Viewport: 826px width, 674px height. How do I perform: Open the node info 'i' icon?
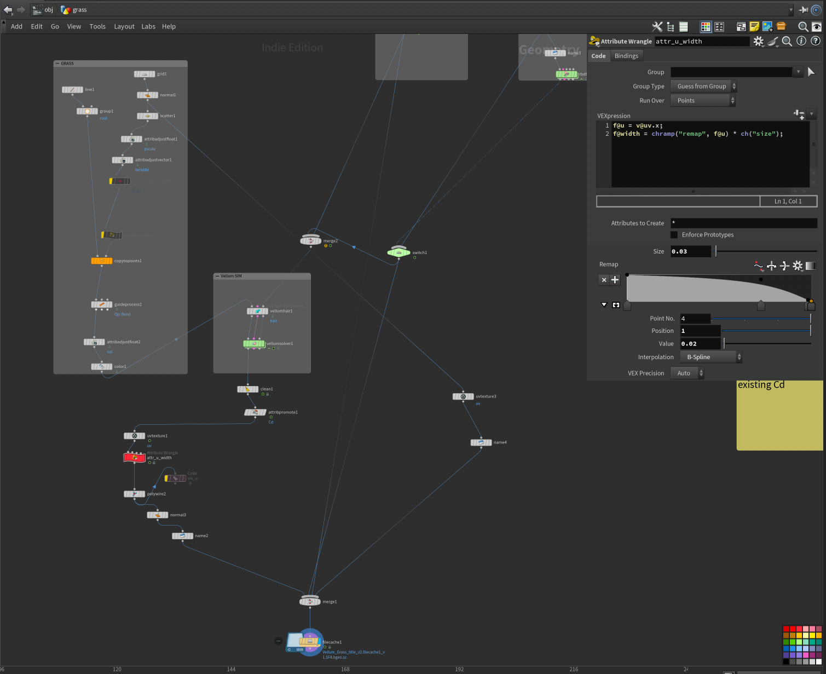(801, 41)
